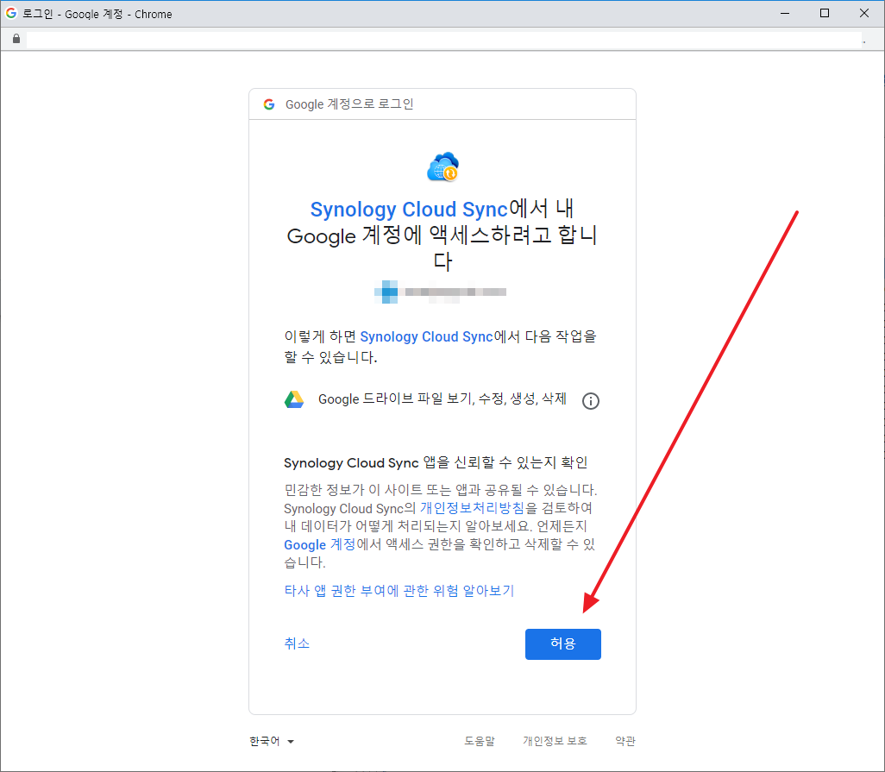Viewport: 885px width, 772px height.
Task: Click the blurred account avatar thumbnail
Action: [386, 292]
